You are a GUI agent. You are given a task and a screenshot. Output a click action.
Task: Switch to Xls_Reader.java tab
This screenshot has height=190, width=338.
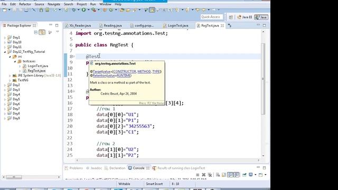click(x=78, y=26)
